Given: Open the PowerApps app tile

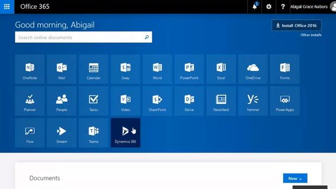Looking at the screenshot, I should pos(285,101).
